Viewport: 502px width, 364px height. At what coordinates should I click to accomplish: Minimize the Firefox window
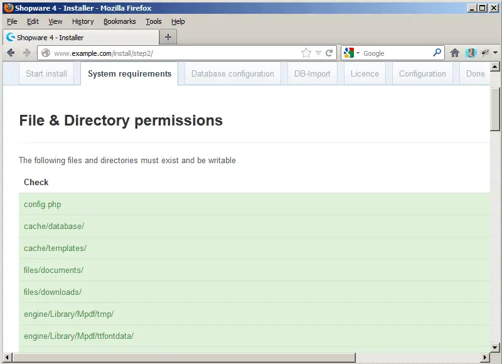click(x=471, y=8)
